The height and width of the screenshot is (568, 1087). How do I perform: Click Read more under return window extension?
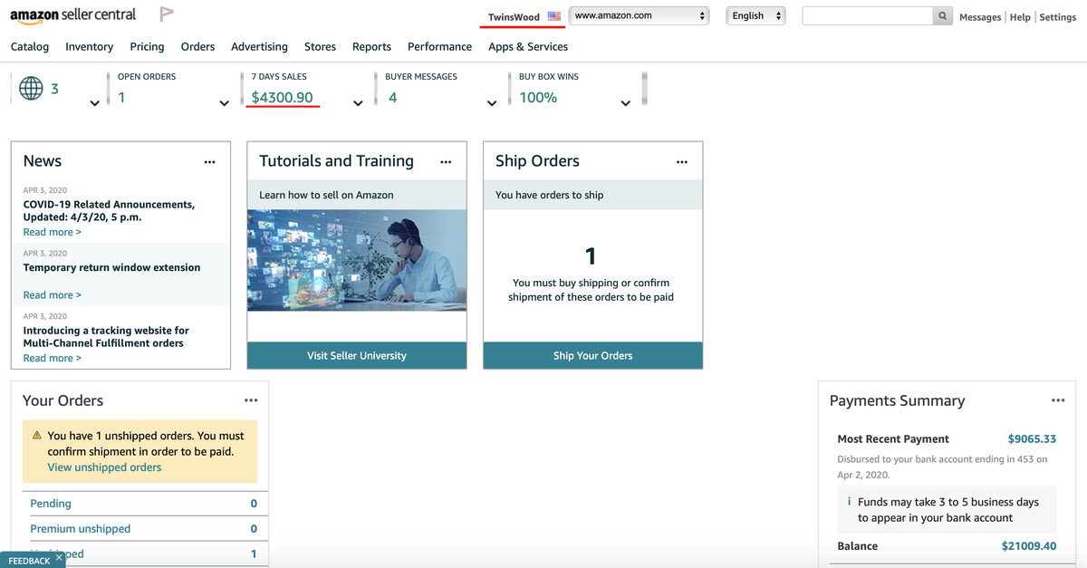[52, 294]
